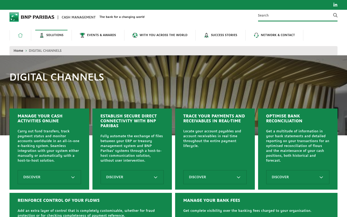Click the Digital Channels page title
The height and width of the screenshot is (217, 347).
[x=57, y=77]
